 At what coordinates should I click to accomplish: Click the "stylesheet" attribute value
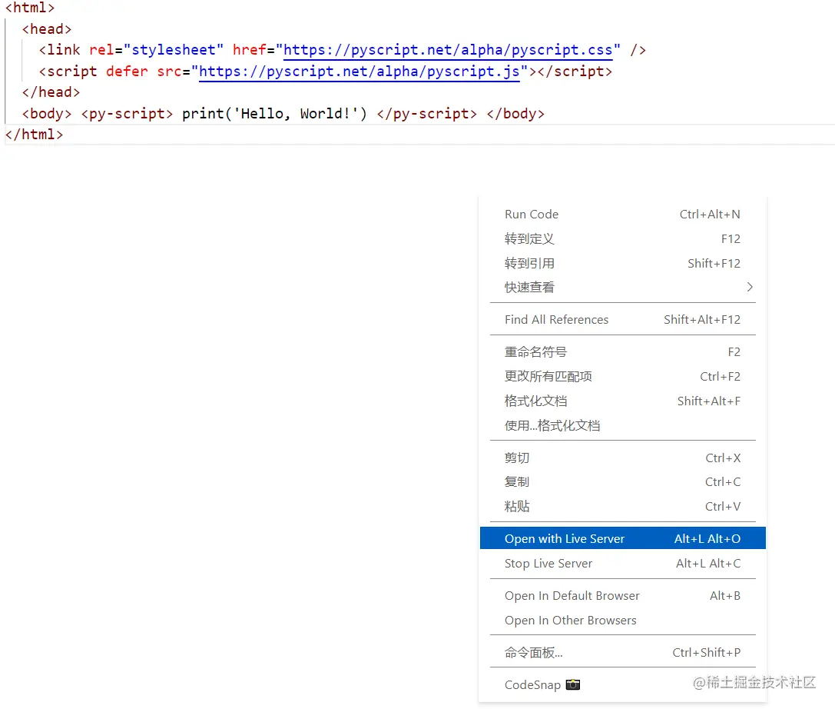(174, 49)
